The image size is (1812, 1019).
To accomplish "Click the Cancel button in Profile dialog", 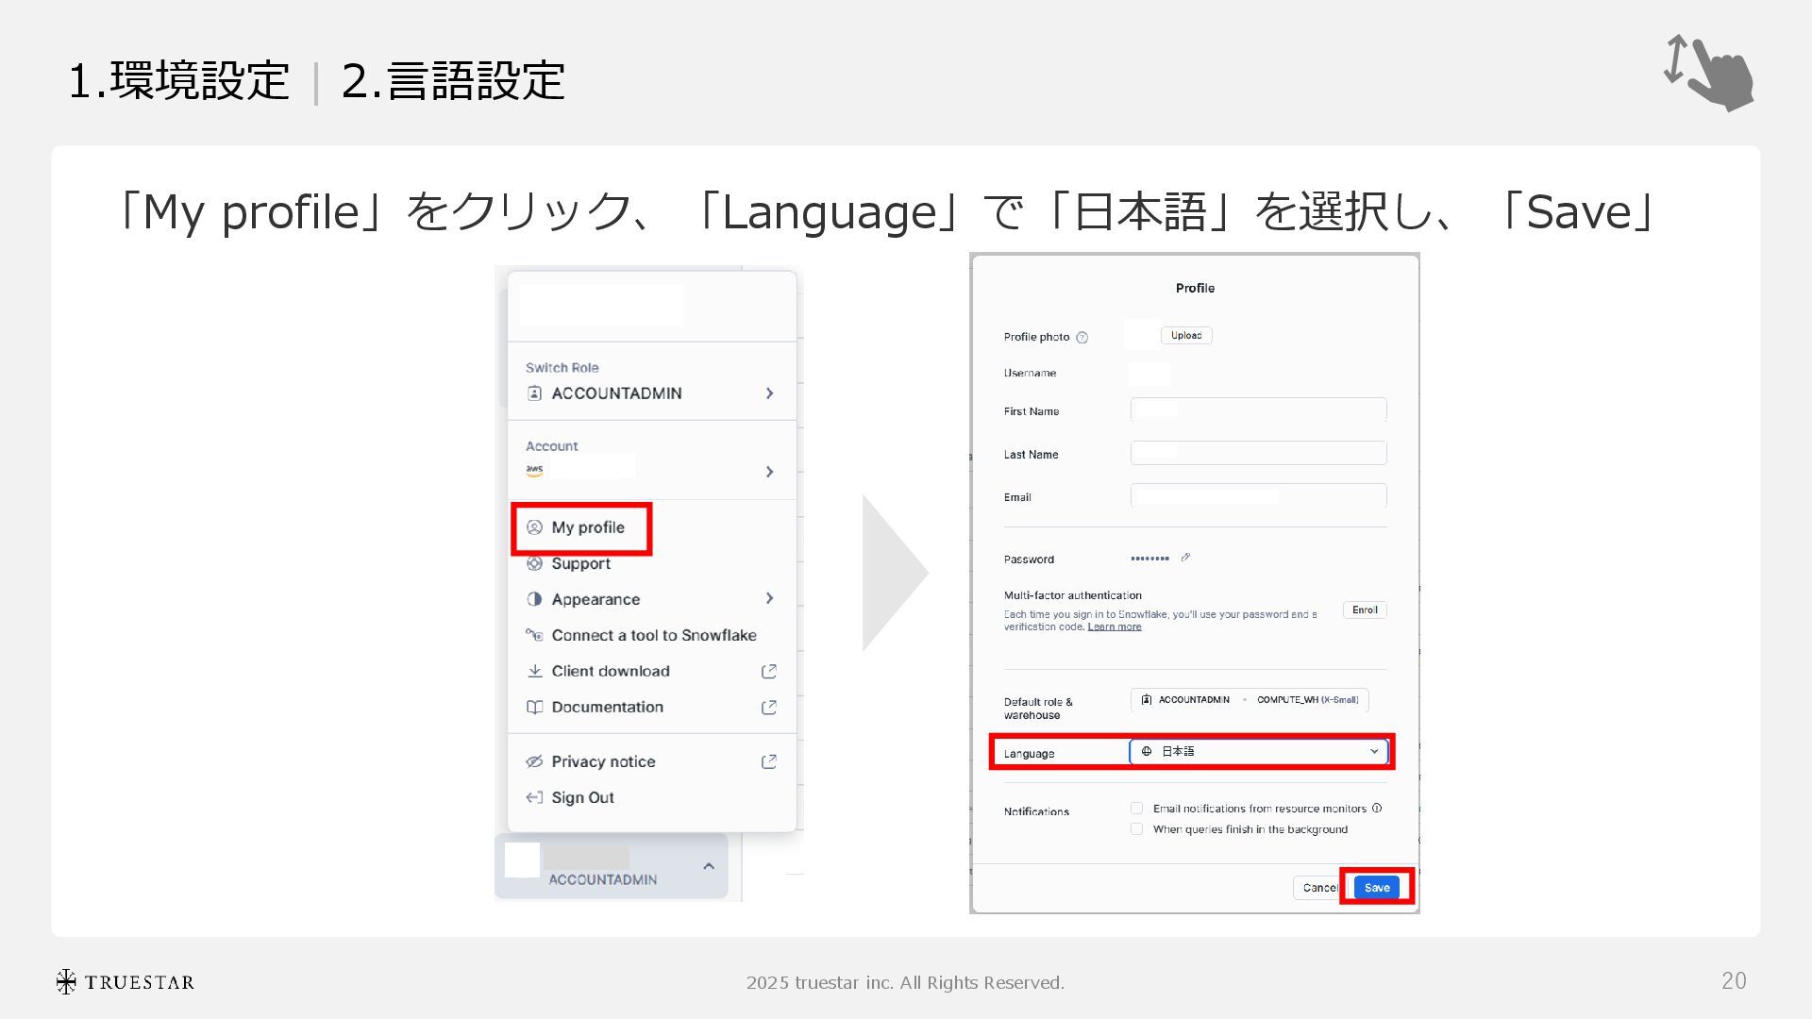I will [1319, 888].
